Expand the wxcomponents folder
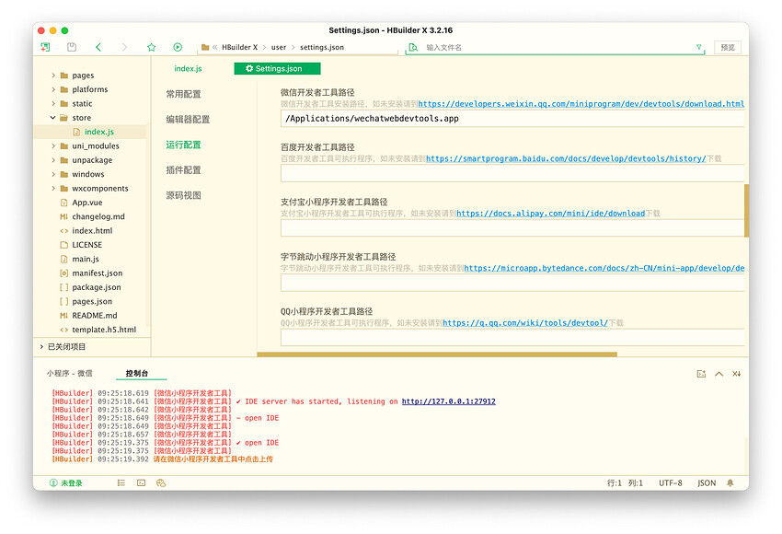Viewport: 782px width, 534px height. pyautogui.click(x=53, y=188)
